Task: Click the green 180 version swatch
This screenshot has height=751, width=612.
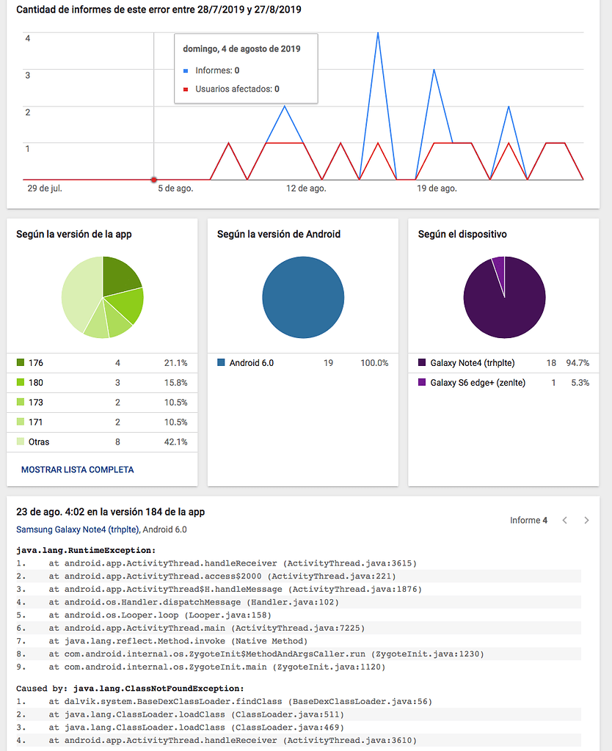Action: 21,383
